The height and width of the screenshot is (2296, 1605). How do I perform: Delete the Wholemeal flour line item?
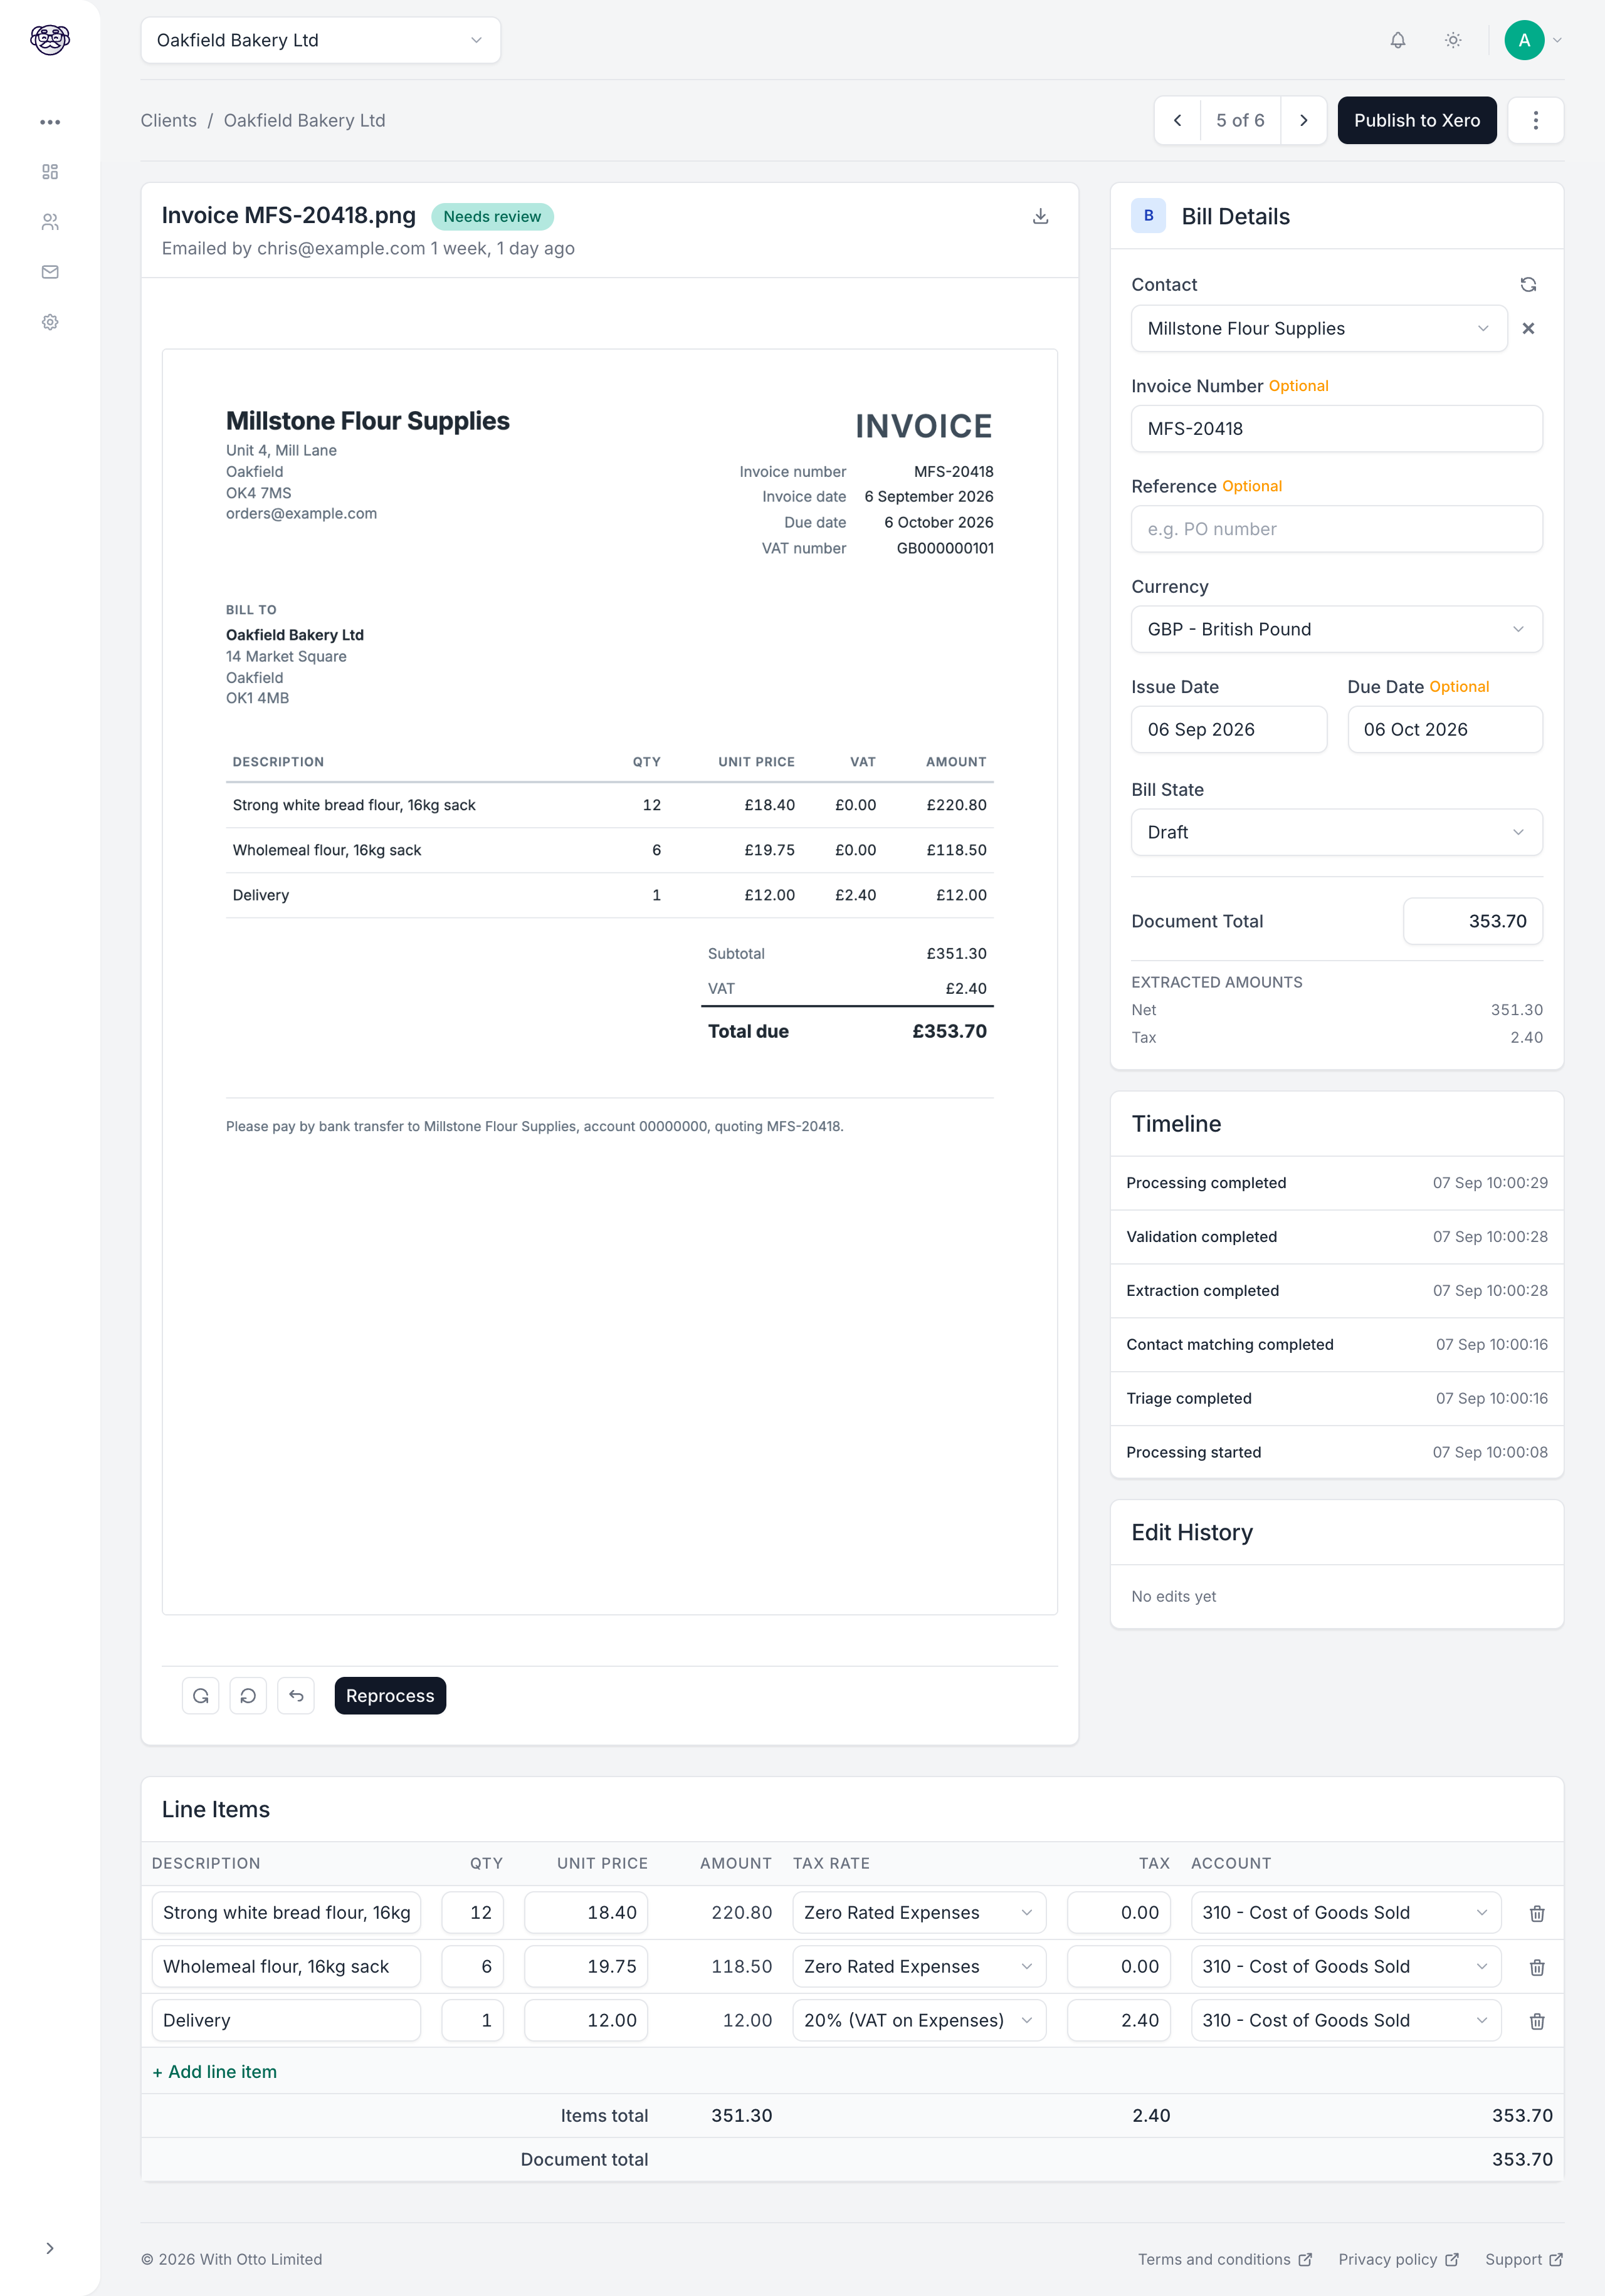pyautogui.click(x=1537, y=1967)
